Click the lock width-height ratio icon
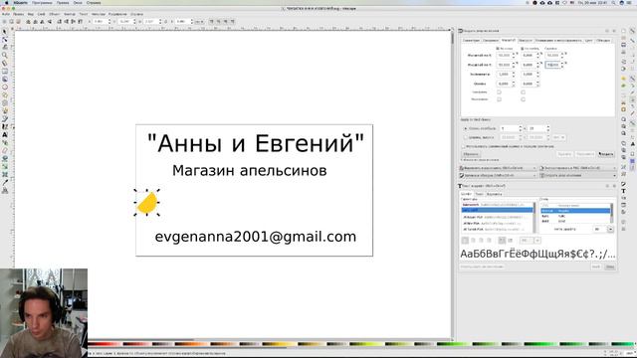 point(165,22)
